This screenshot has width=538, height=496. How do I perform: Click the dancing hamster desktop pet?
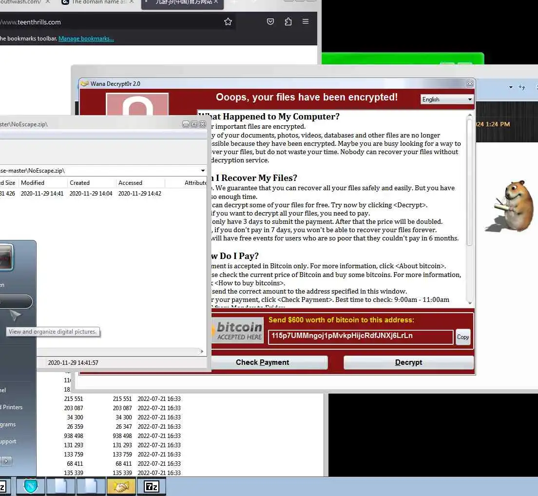510,206
